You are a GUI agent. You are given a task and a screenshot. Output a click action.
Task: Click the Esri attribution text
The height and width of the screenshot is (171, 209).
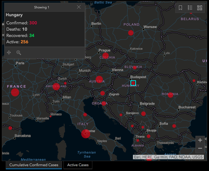point(168,157)
